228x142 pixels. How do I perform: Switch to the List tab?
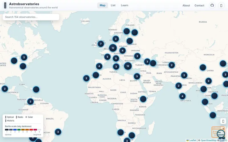coord(113,5)
